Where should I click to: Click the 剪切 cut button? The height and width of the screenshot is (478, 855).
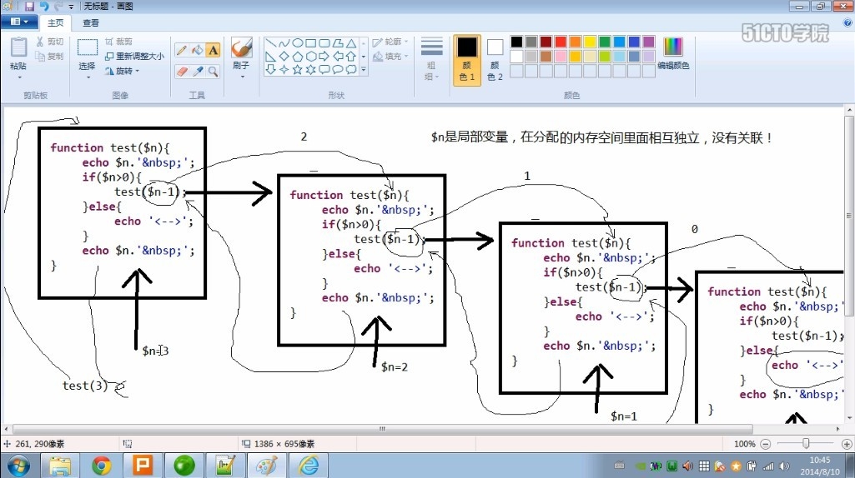pos(49,42)
